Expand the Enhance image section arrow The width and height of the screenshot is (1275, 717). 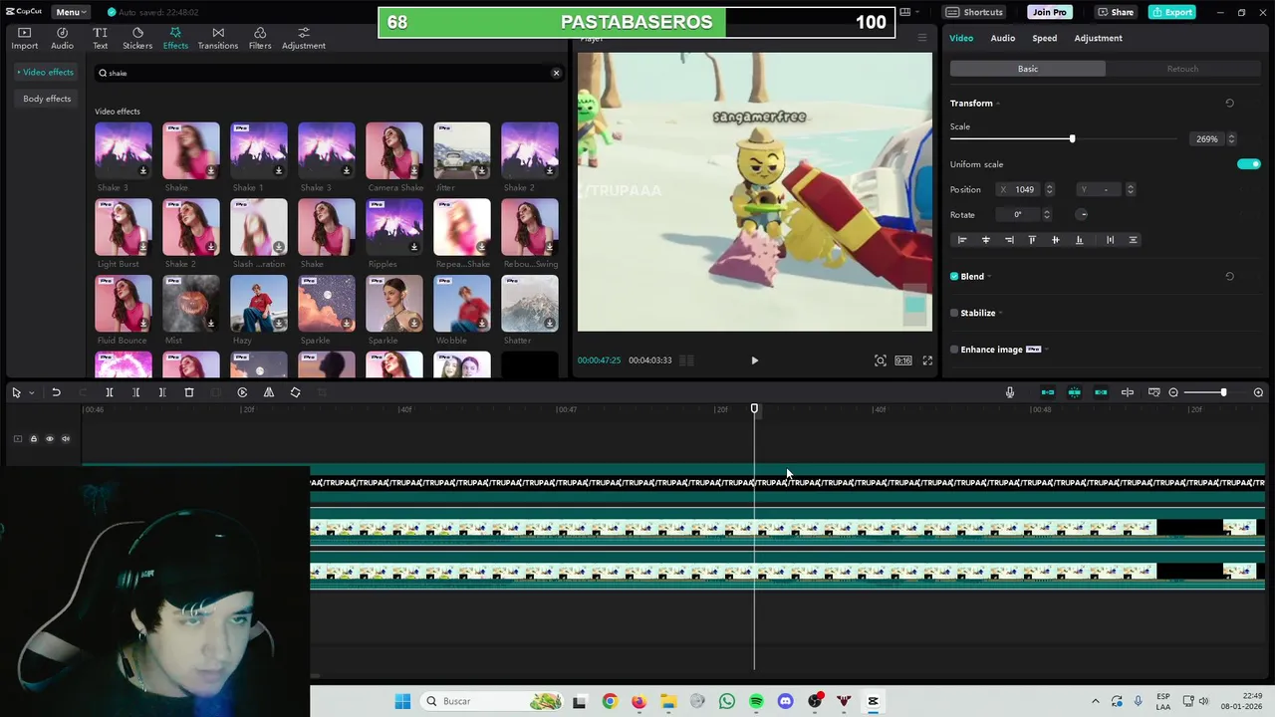tap(1047, 350)
